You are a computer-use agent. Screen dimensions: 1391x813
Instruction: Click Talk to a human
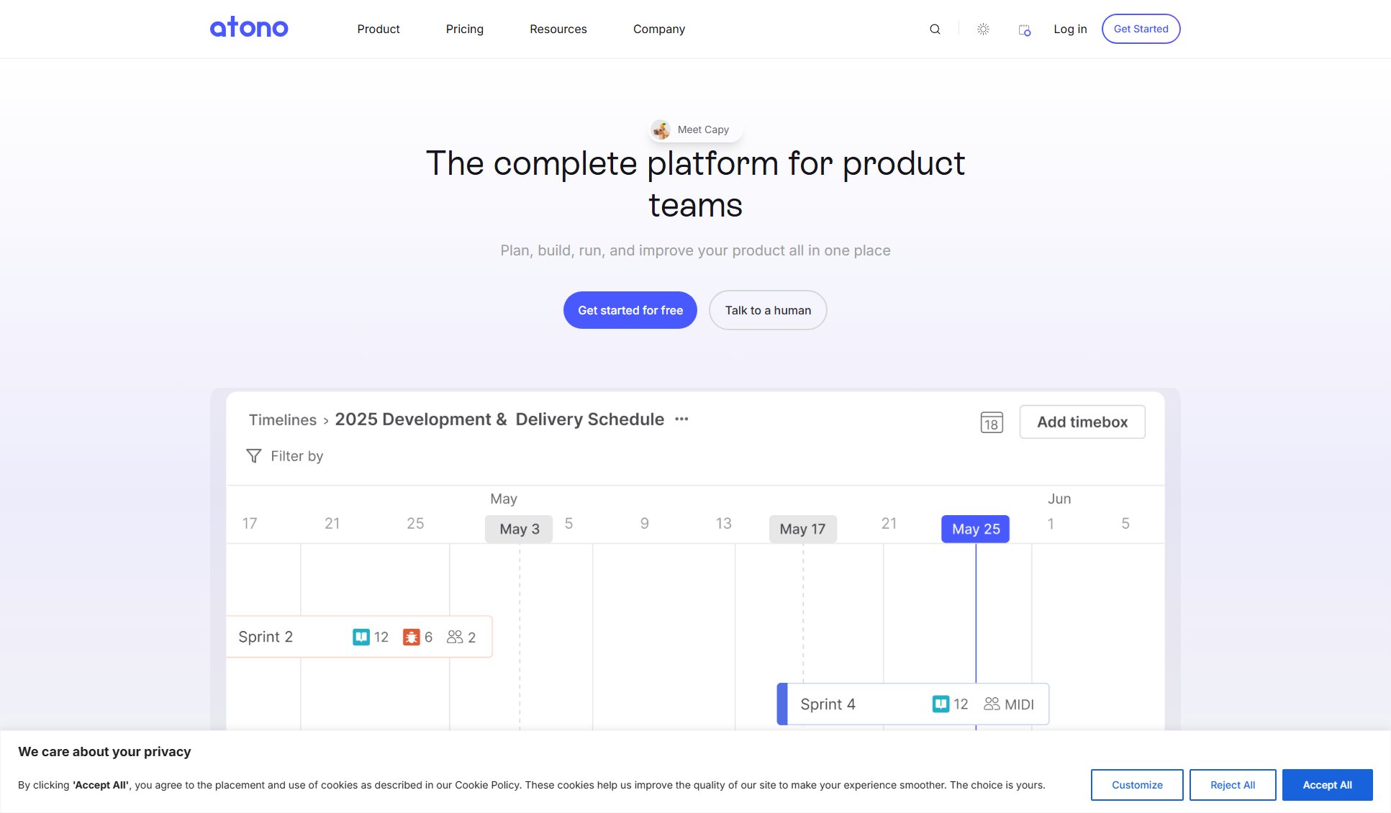[768, 310]
